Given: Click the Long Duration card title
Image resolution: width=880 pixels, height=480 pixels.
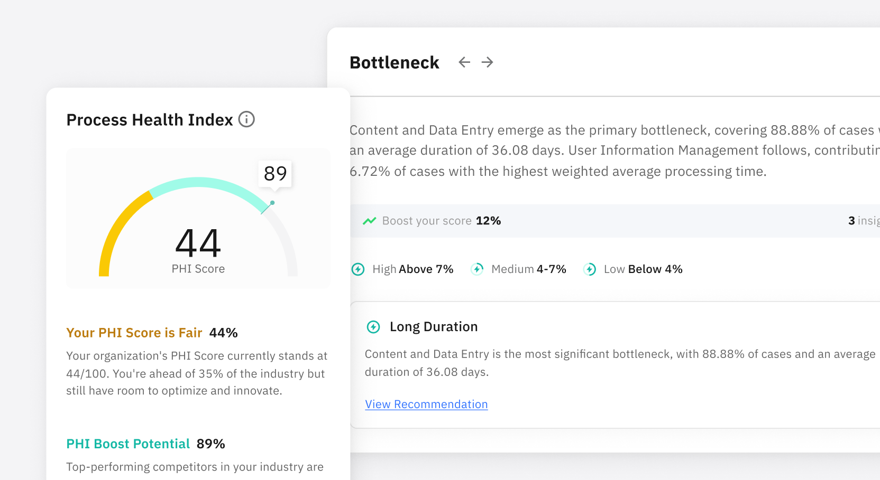Looking at the screenshot, I should click(x=434, y=327).
